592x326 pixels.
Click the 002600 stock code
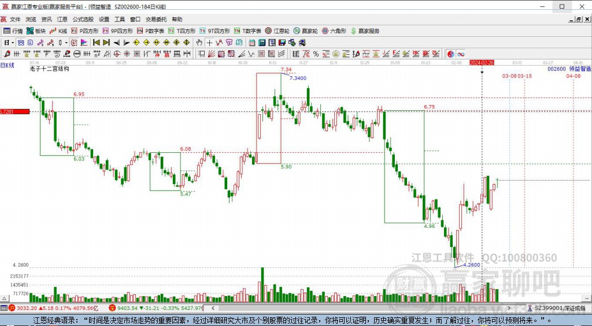(x=557, y=69)
